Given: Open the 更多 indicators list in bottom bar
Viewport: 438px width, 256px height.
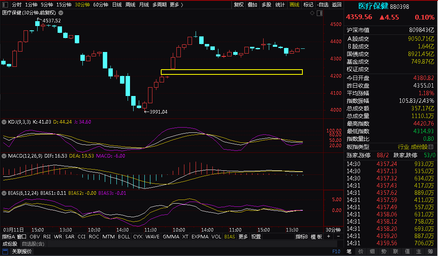Looking at the screenshot, I should [243, 237].
